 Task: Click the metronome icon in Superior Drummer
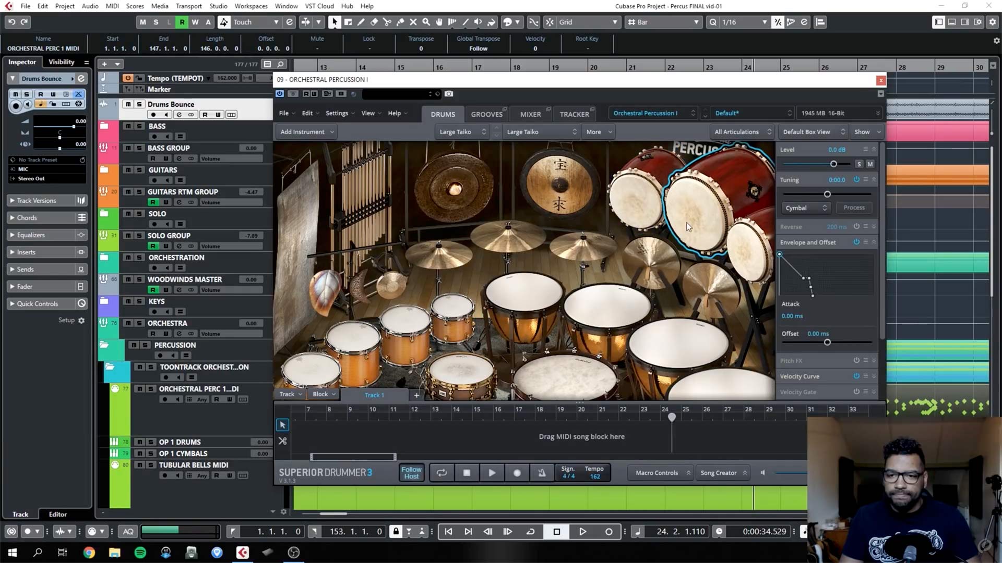pos(542,473)
